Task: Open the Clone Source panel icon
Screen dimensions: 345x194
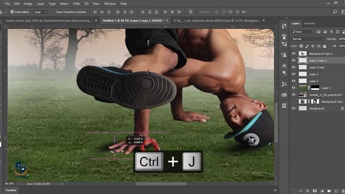Action: pyautogui.click(x=284, y=54)
